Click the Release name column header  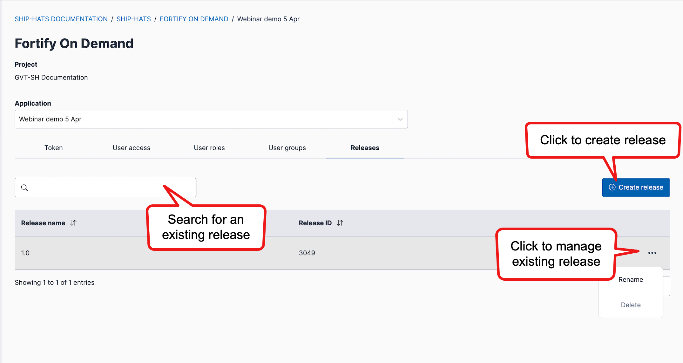pos(43,223)
